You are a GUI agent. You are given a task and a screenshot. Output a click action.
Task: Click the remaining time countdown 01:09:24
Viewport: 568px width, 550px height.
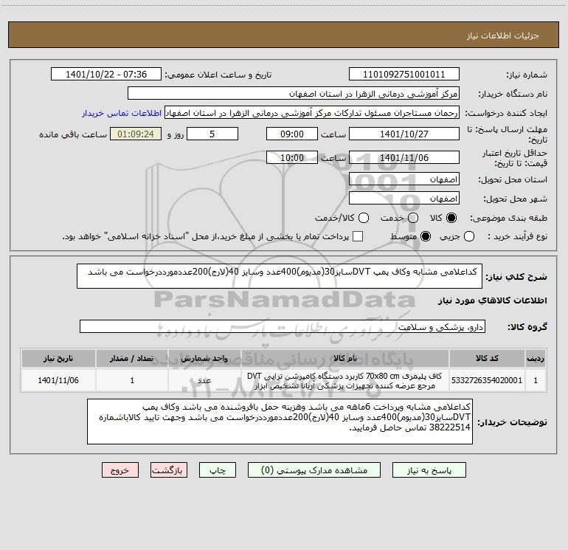[136, 134]
